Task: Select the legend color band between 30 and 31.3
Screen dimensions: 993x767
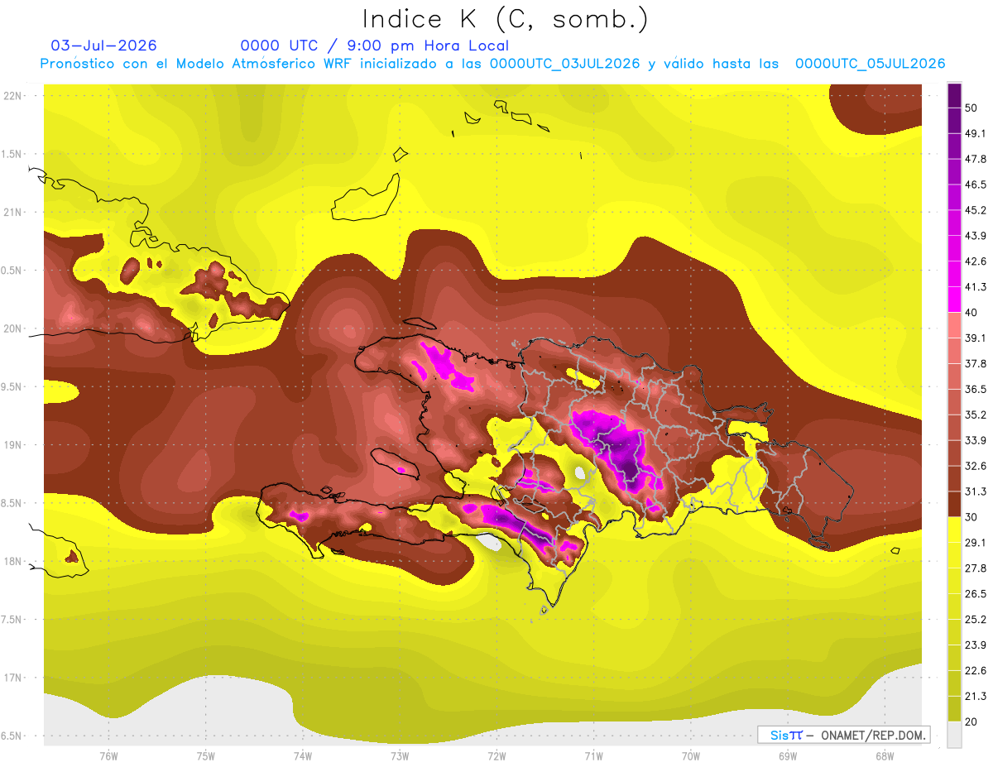Action: click(x=954, y=504)
